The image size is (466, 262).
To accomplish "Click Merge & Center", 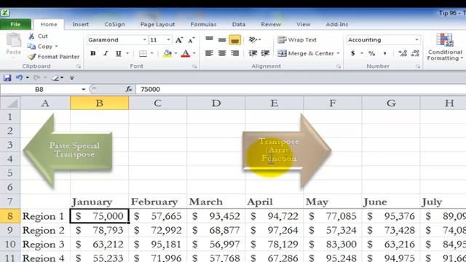I will [x=306, y=53].
